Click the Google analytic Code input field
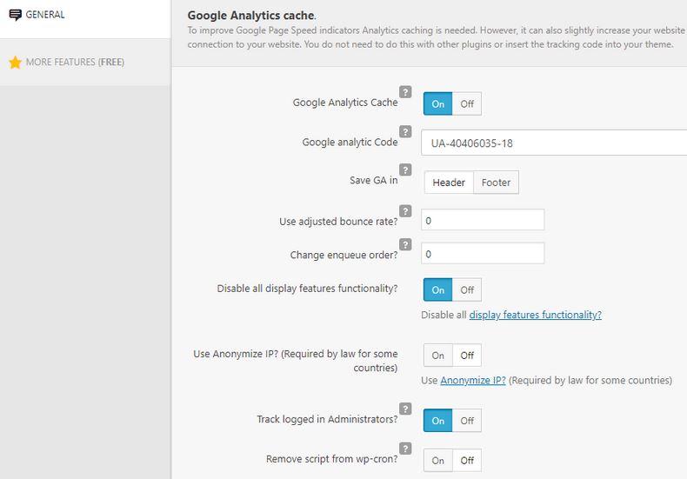The width and height of the screenshot is (687, 479). [x=554, y=143]
